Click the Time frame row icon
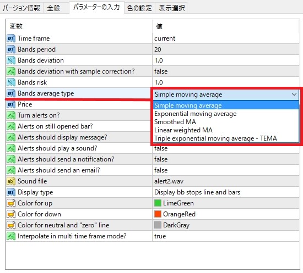The width and height of the screenshot is (303, 273). click(x=11, y=38)
